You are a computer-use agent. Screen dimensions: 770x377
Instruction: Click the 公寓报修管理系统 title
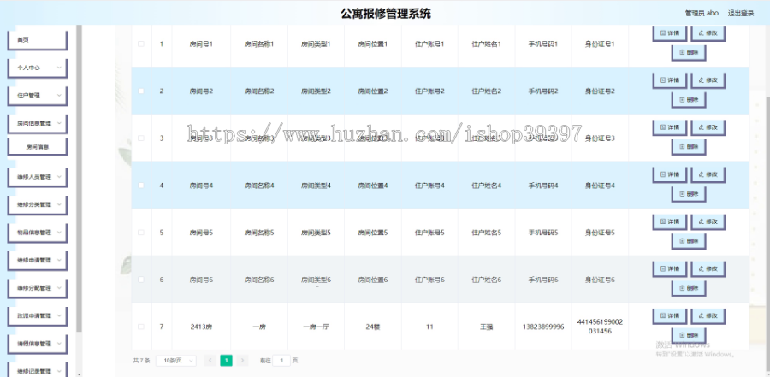386,14
